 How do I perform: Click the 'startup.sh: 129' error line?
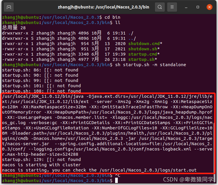coord(41,160)
